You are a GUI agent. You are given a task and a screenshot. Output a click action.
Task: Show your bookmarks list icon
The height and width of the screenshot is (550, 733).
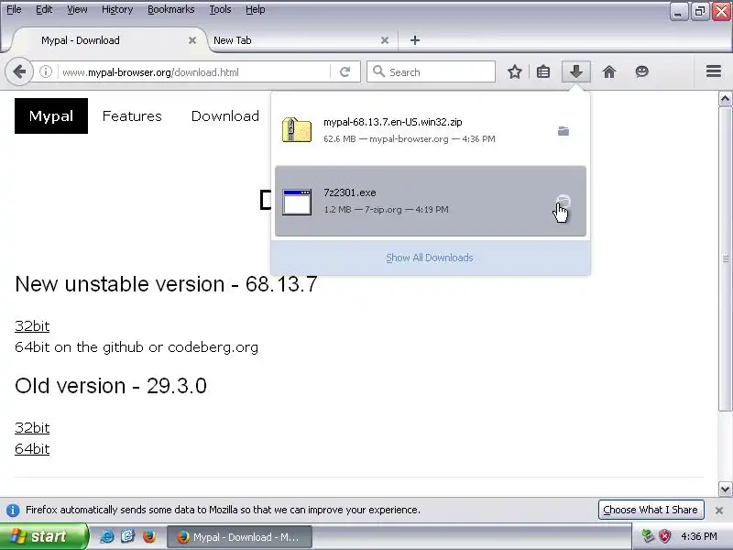(x=543, y=72)
